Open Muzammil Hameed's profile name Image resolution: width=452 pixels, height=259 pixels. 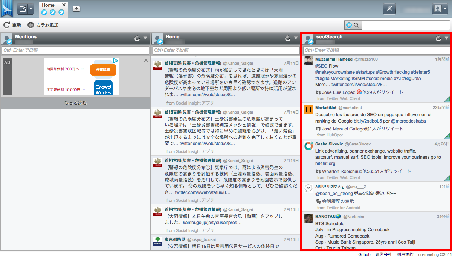334,59
